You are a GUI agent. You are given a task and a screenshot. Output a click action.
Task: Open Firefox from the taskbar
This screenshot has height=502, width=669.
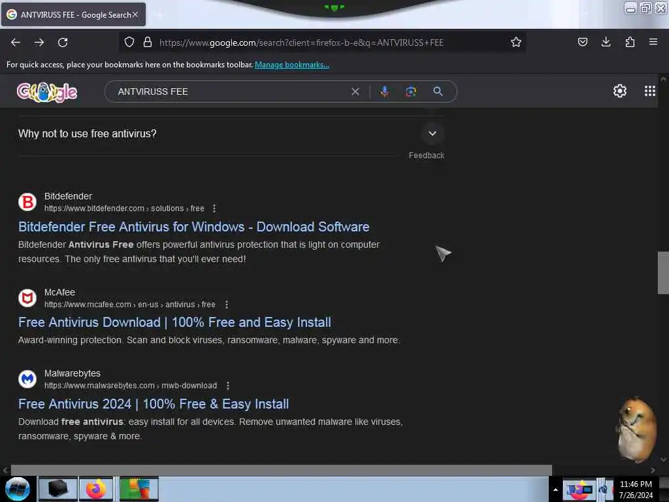[x=96, y=489]
